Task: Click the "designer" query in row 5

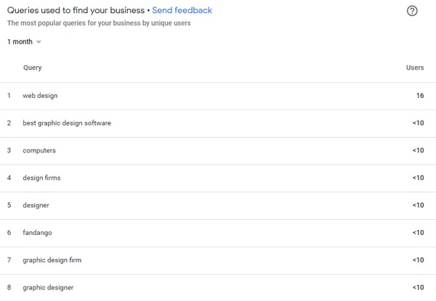Action: pyautogui.click(x=36, y=205)
